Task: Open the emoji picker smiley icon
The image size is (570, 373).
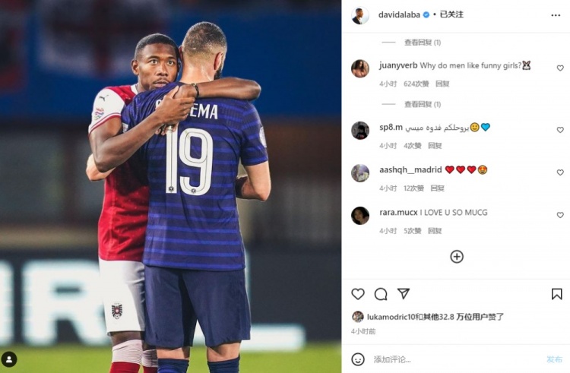Action: click(x=358, y=359)
